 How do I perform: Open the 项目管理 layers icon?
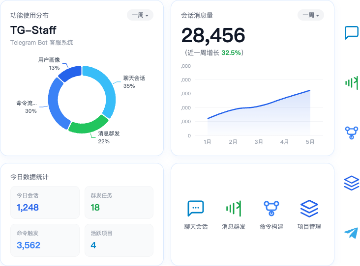click(x=309, y=208)
